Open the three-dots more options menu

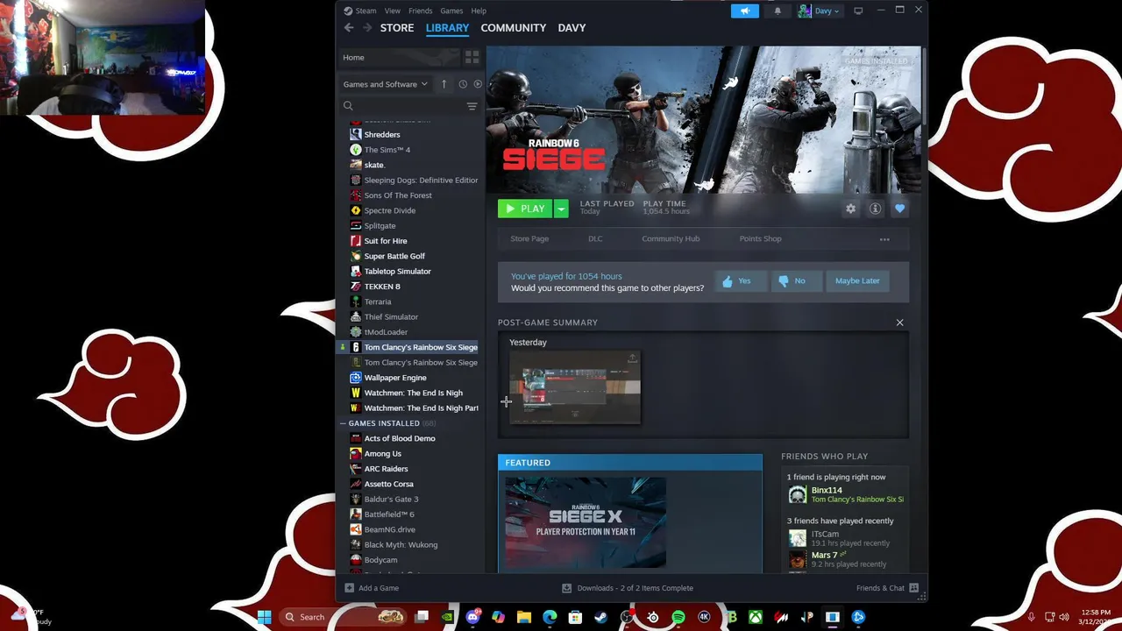[884, 239]
